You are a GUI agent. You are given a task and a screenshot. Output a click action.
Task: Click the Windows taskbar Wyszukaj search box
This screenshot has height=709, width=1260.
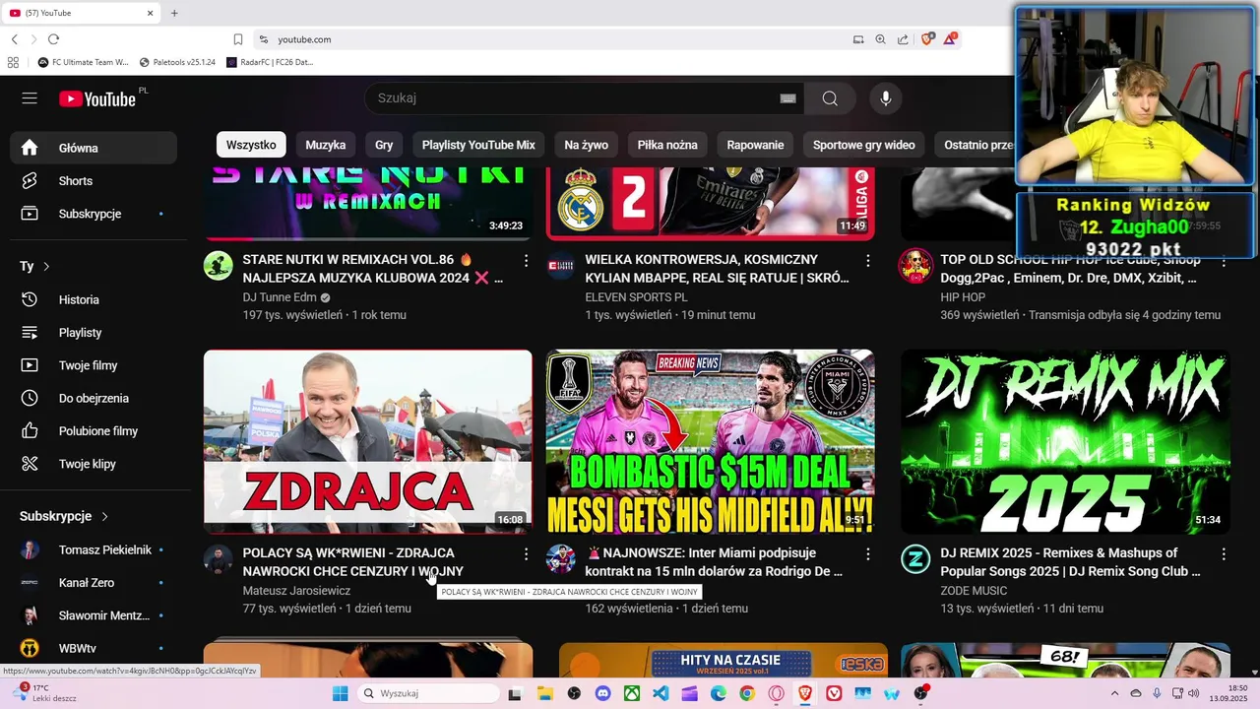click(430, 693)
